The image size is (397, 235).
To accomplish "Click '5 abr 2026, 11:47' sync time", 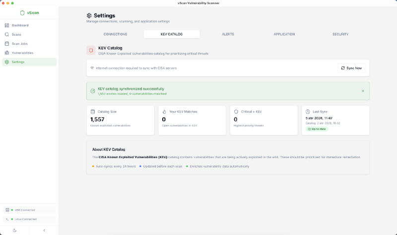I will tap(319, 118).
